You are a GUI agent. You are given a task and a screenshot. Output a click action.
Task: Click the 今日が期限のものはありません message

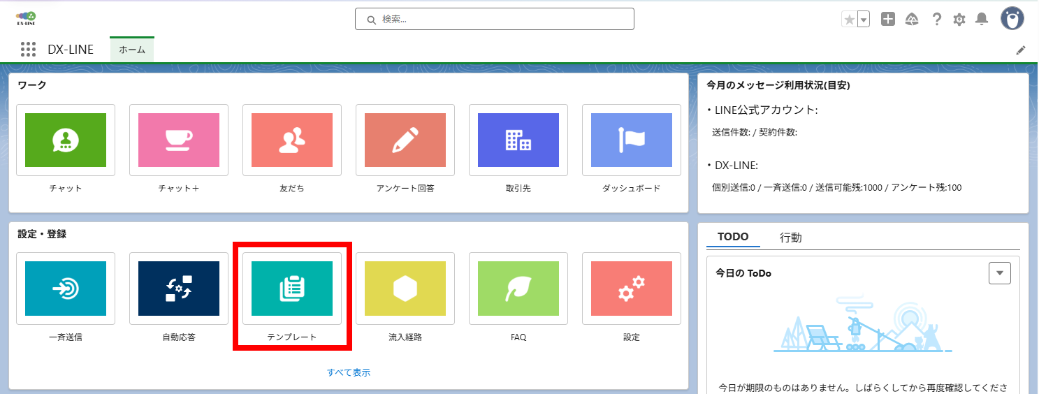pyautogui.click(x=862, y=387)
